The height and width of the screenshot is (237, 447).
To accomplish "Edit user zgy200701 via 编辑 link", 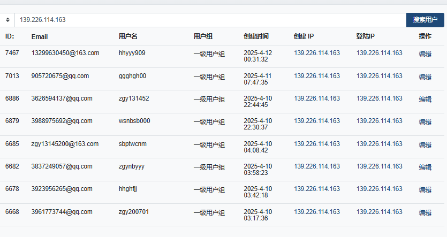I will point(425,213).
